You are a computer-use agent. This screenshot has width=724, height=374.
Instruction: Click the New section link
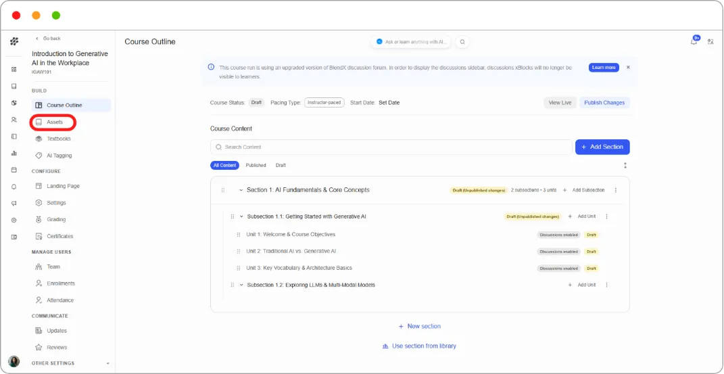tap(420, 327)
